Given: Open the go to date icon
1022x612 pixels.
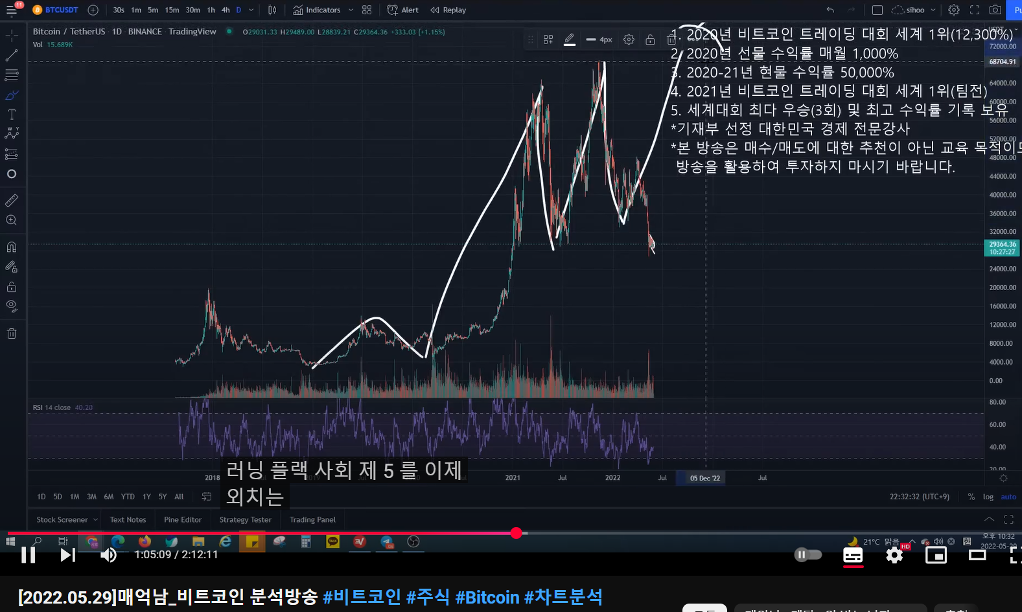Looking at the screenshot, I should coord(207,497).
